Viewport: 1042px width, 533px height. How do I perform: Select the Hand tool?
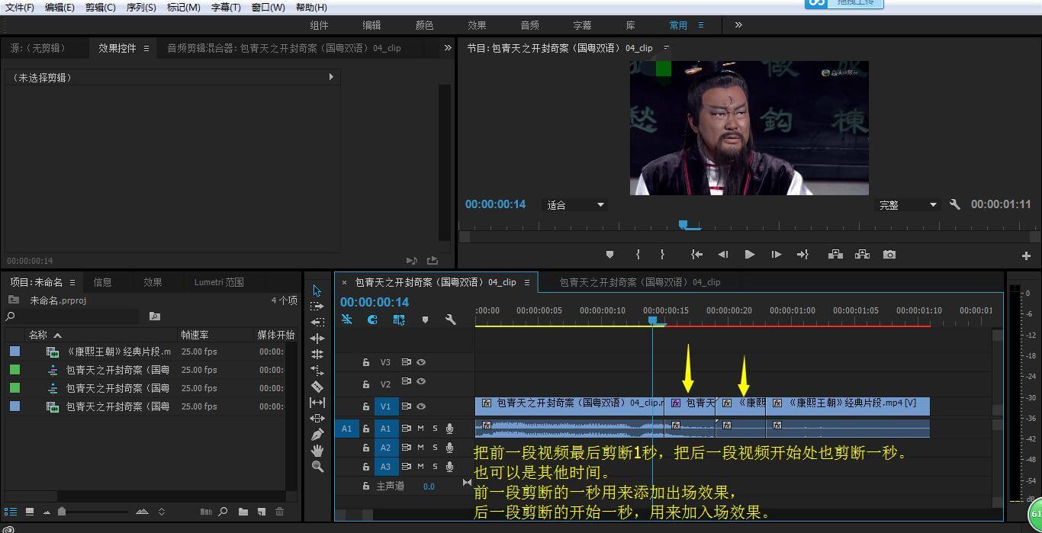pos(317,451)
